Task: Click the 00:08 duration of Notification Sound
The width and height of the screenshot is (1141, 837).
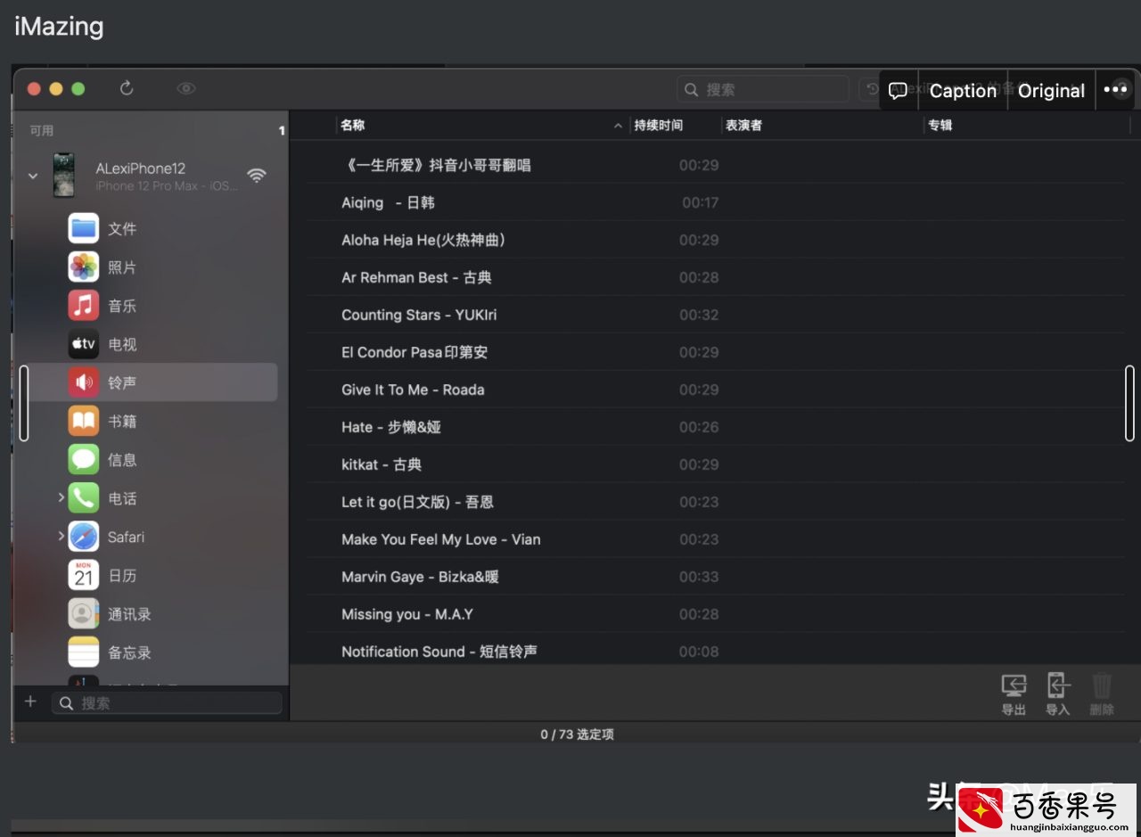Action: point(699,652)
